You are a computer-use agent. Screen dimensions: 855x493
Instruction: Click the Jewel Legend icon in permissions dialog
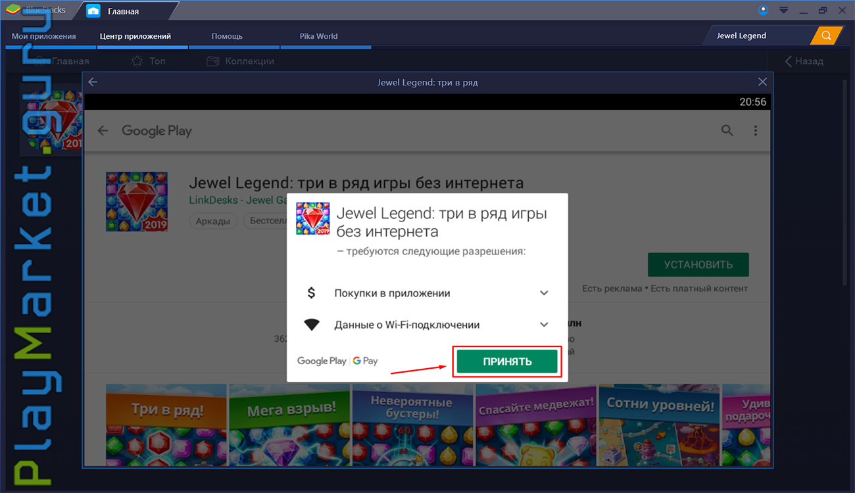[x=313, y=220]
